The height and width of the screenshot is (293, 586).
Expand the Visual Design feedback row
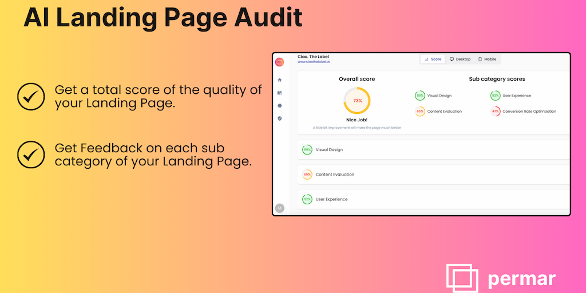[x=434, y=150]
